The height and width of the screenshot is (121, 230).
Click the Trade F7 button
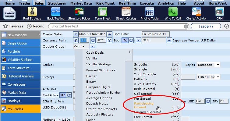[x=206, y=27]
